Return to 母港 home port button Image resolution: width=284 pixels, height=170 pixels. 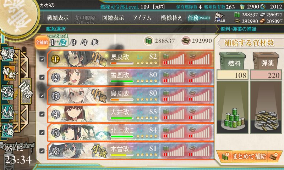pos(26,91)
